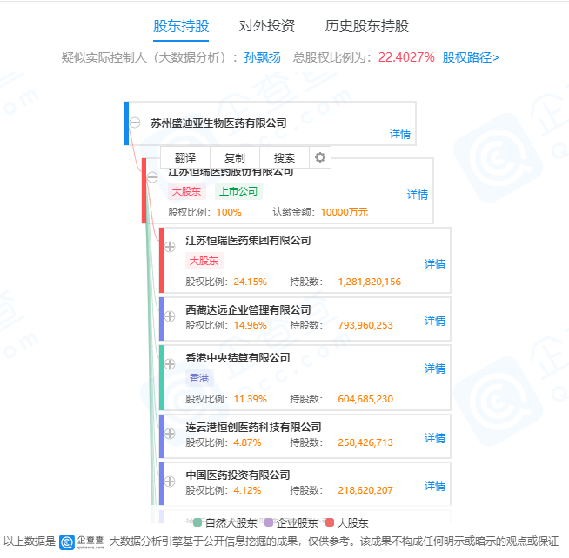This screenshot has width=569, height=558.
Task: Open 详情 for 香港中央结算有限公司
Action: coord(435,369)
